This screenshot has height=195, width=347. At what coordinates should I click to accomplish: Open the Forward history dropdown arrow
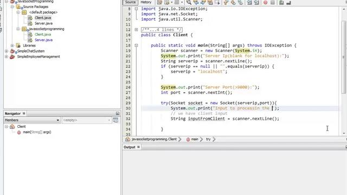click(182, 2)
